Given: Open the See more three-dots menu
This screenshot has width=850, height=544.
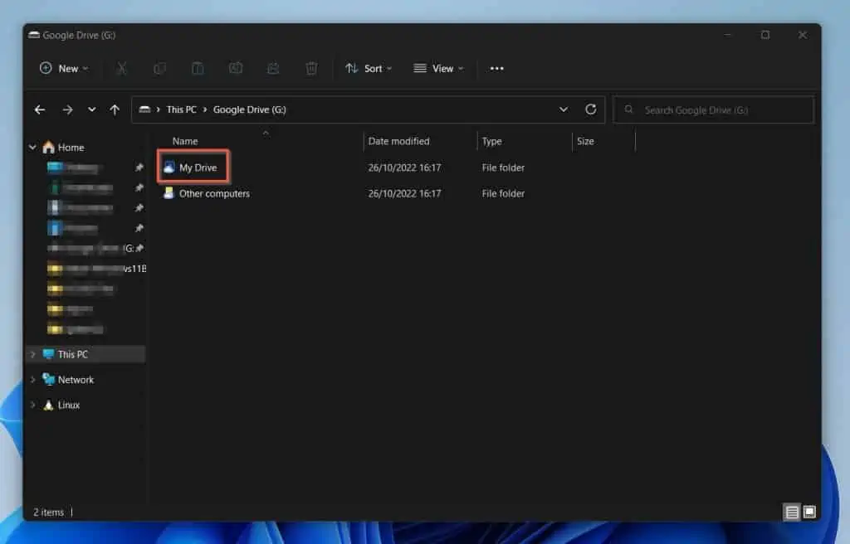Looking at the screenshot, I should (x=496, y=68).
